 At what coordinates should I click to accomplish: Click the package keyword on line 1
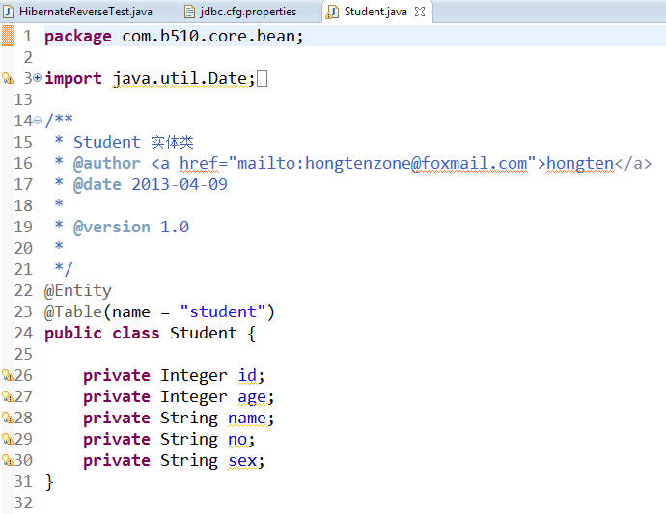pyautogui.click(x=78, y=37)
